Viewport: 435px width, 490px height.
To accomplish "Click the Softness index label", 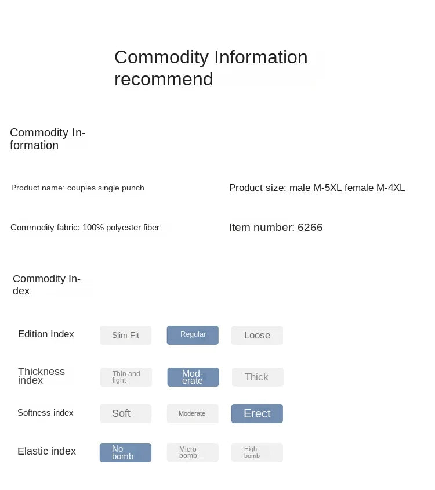I will click(x=45, y=413).
